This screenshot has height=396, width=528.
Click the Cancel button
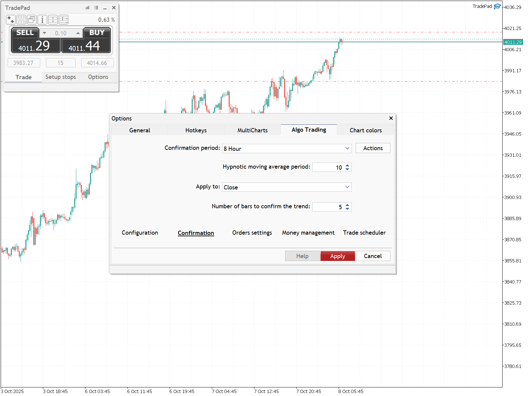(373, 256)
